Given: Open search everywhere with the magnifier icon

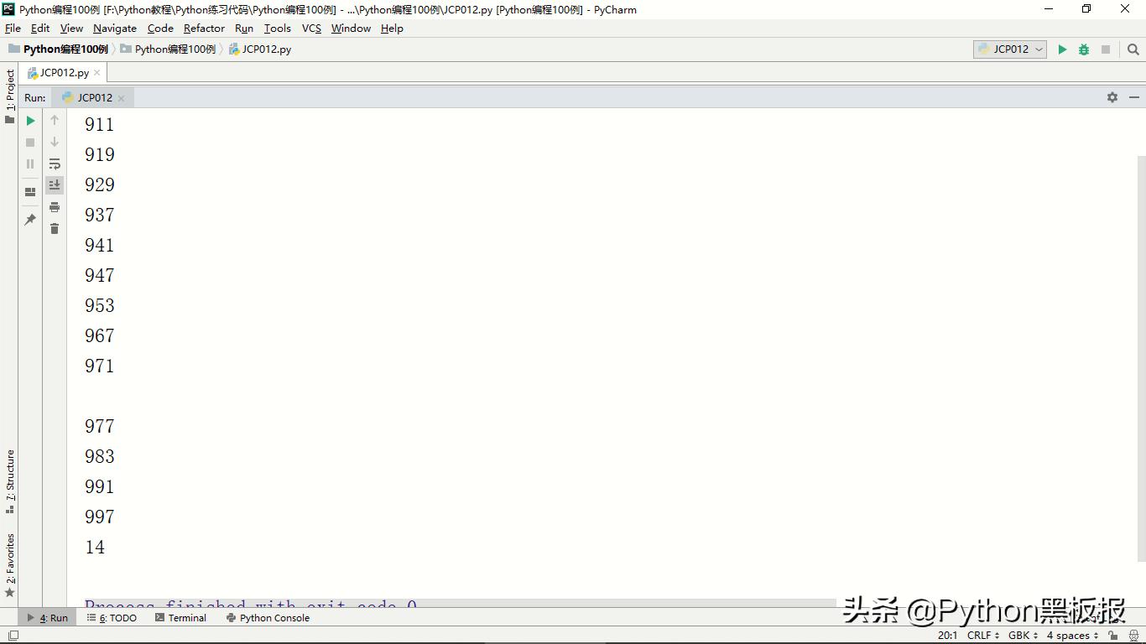Looking at the screenshot, I should (1133, 49).
